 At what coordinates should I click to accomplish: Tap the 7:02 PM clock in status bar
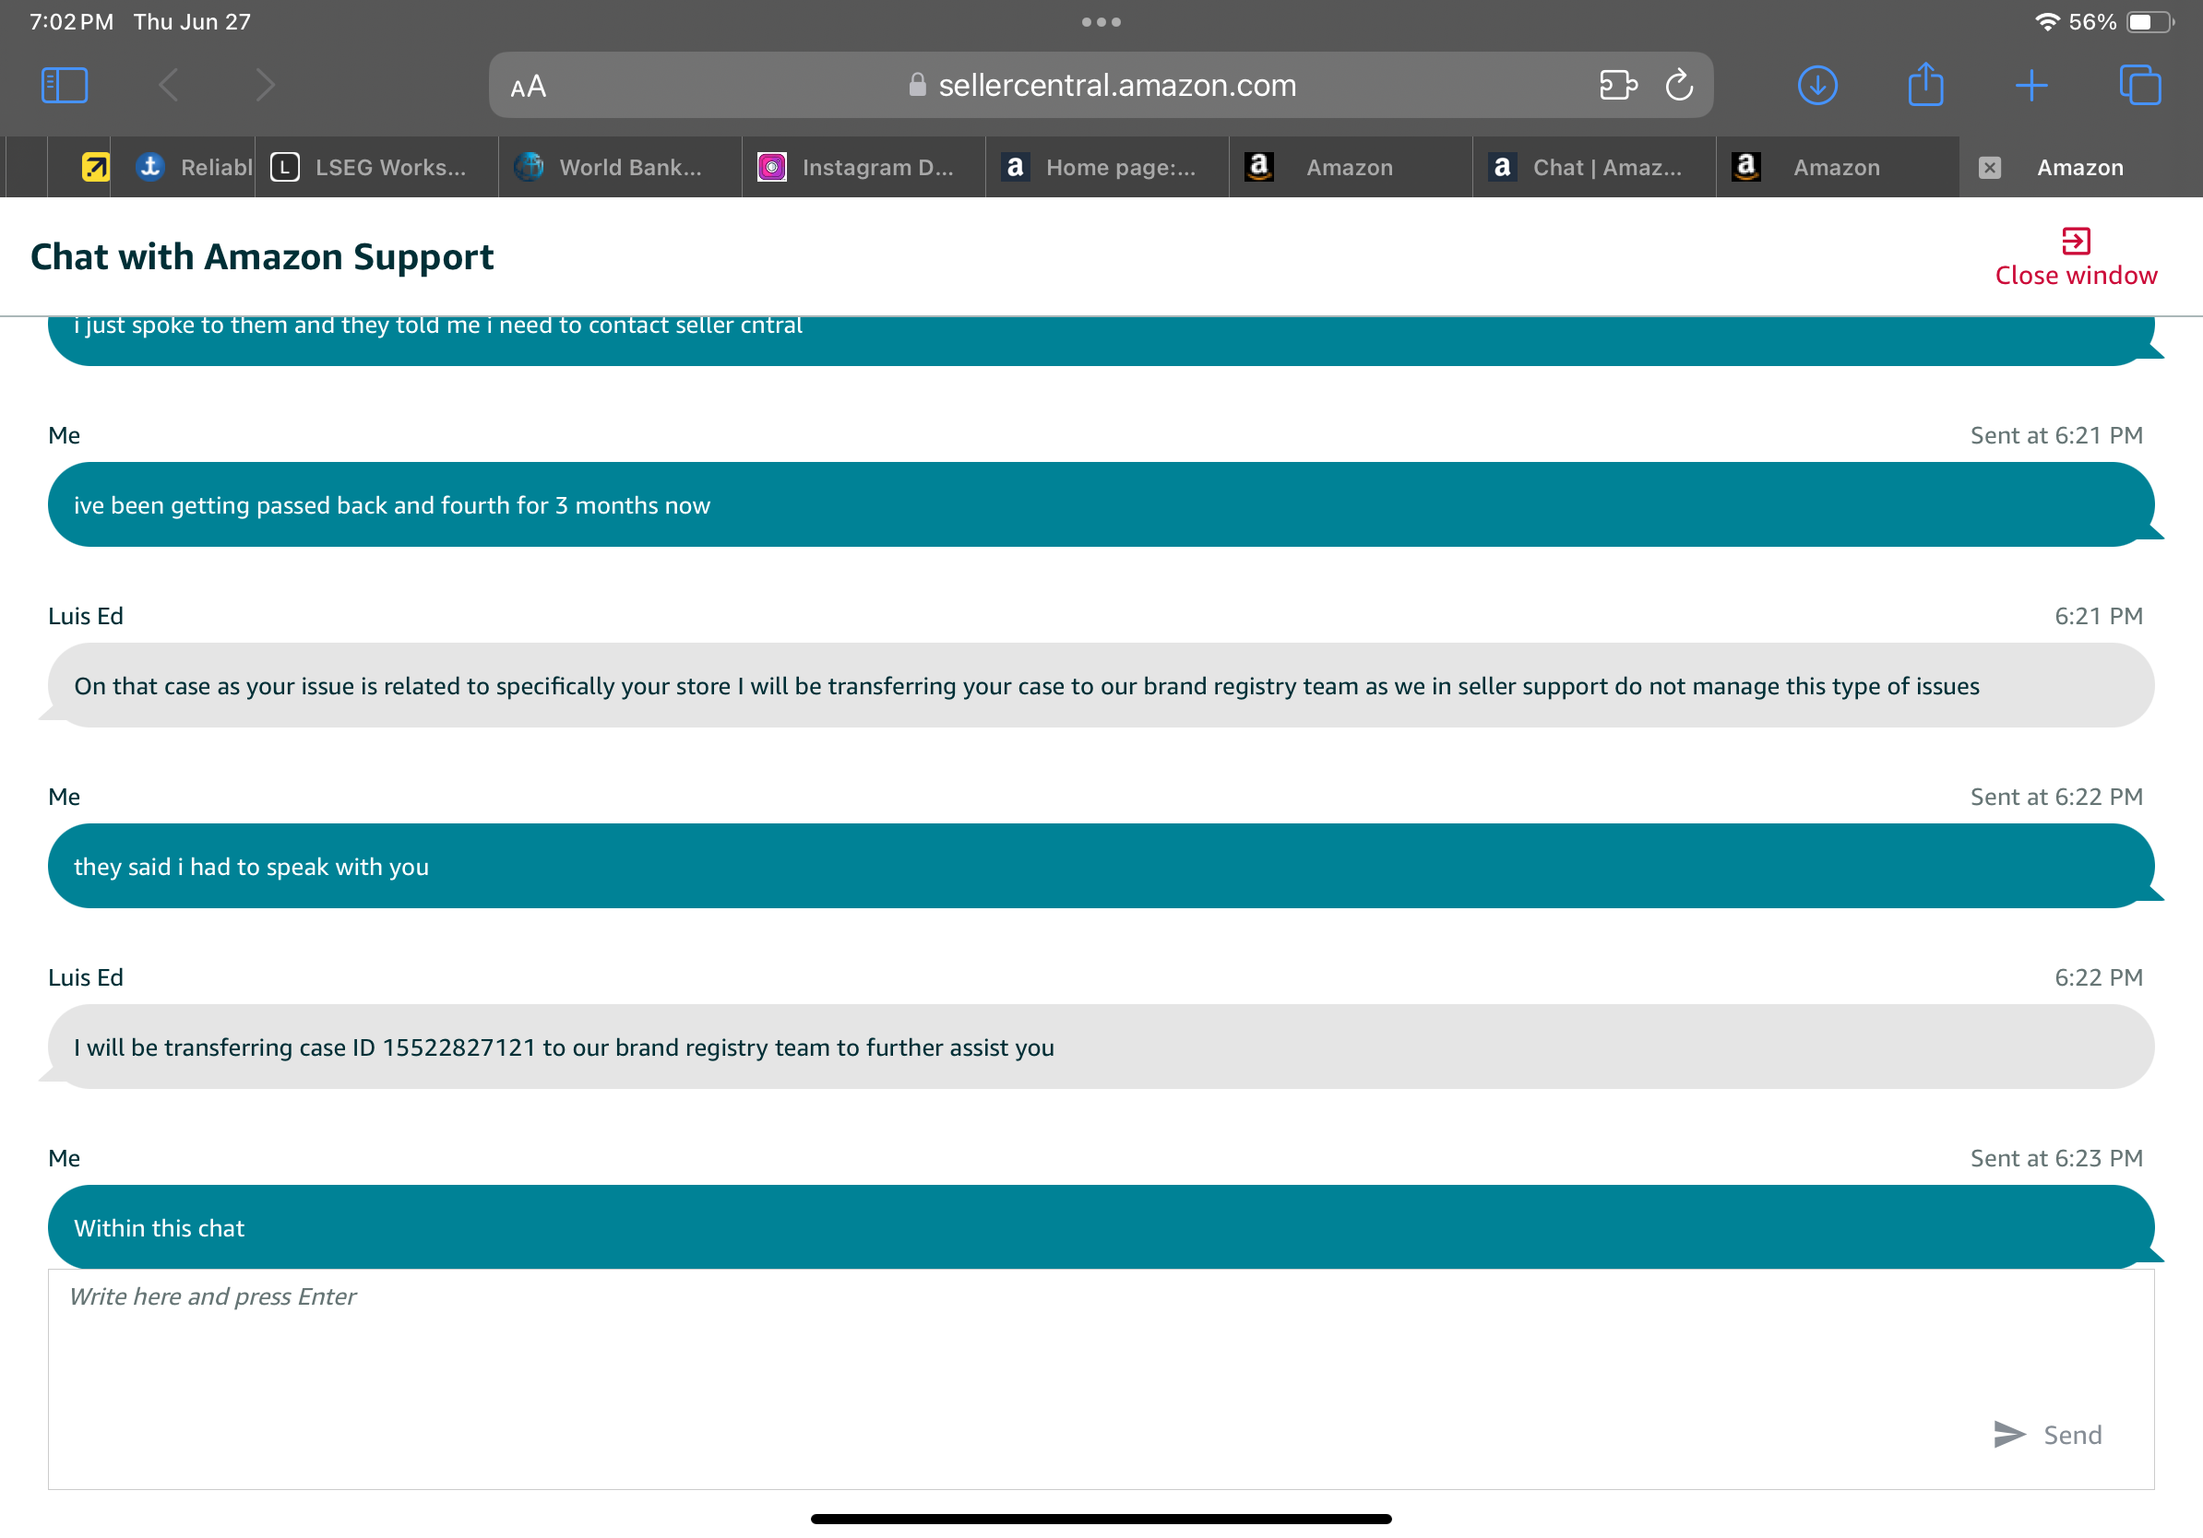click(x=71, y=22)
